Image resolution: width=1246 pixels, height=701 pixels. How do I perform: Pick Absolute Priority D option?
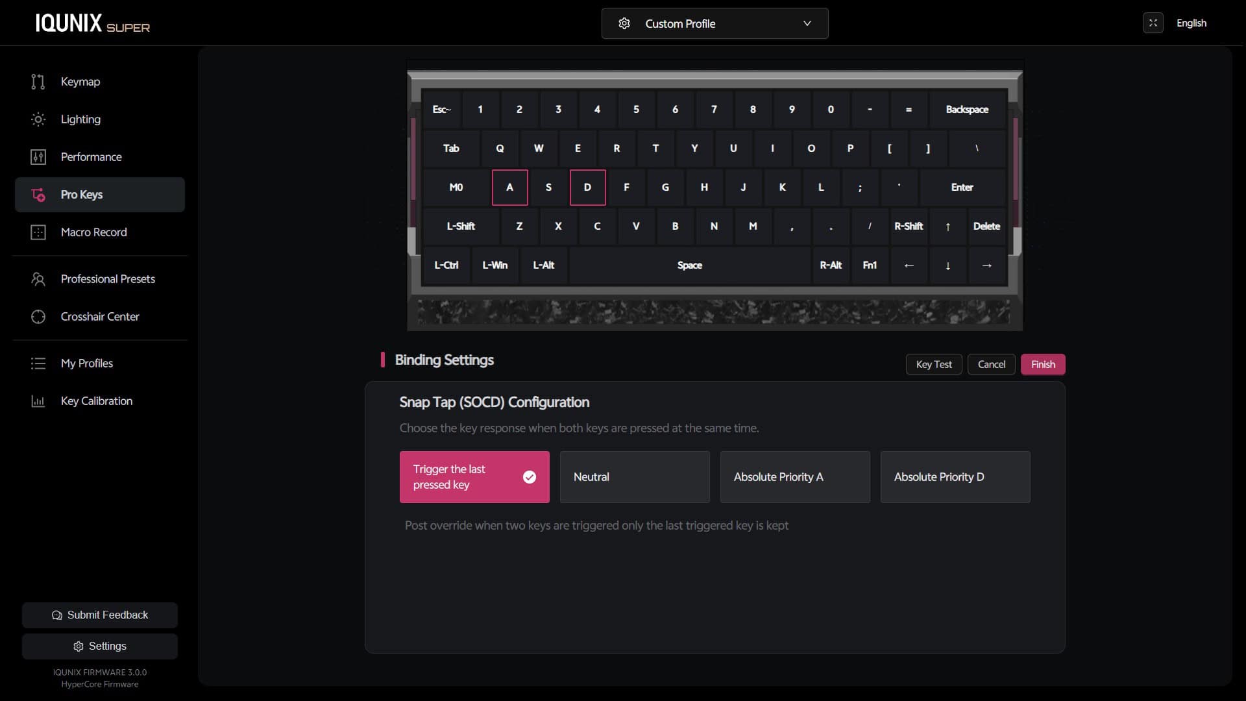955,477
